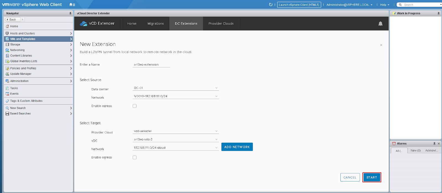Image resolution: width=442 pixels, height=193 pixels.
Task: Expand the Hosts and Clusters chevron
Action: tap(71, 34)
